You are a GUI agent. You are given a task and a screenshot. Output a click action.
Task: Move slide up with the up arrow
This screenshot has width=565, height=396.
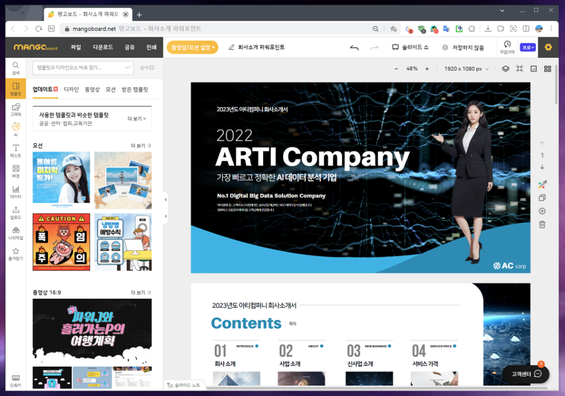point(542,143)
